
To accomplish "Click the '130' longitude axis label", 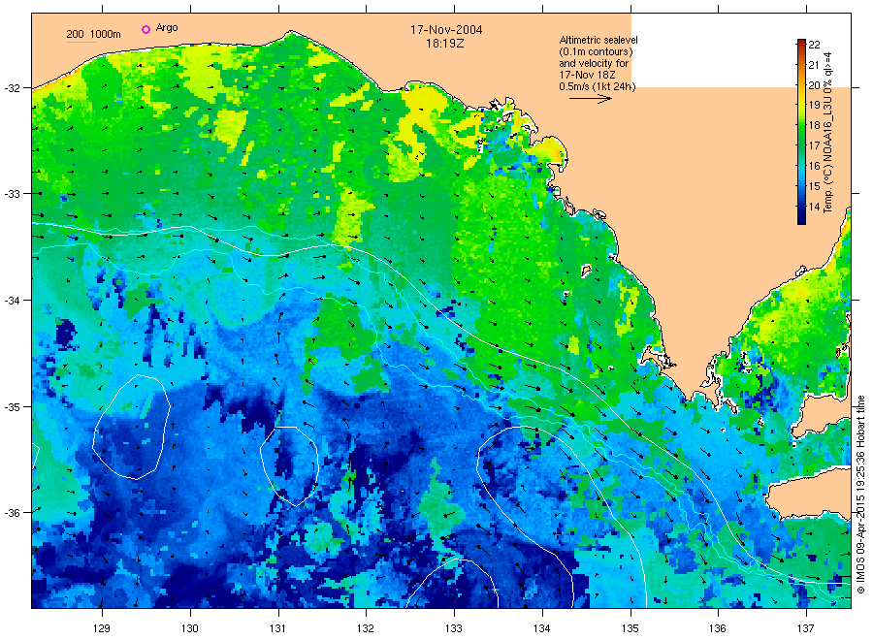I will [x=190, y=628].
